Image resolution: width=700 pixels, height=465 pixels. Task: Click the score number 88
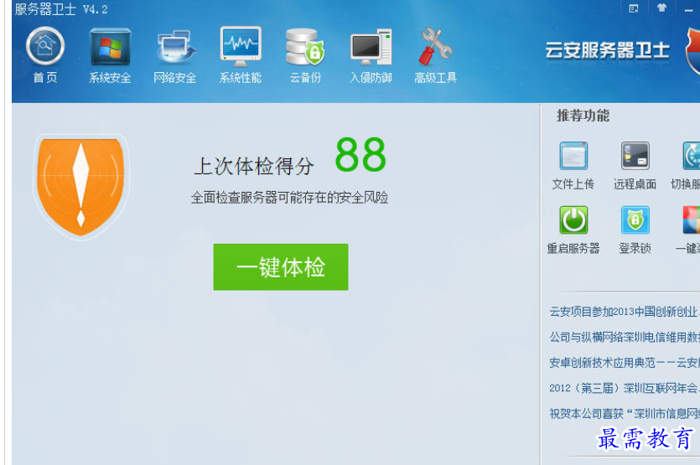(360, 154)
